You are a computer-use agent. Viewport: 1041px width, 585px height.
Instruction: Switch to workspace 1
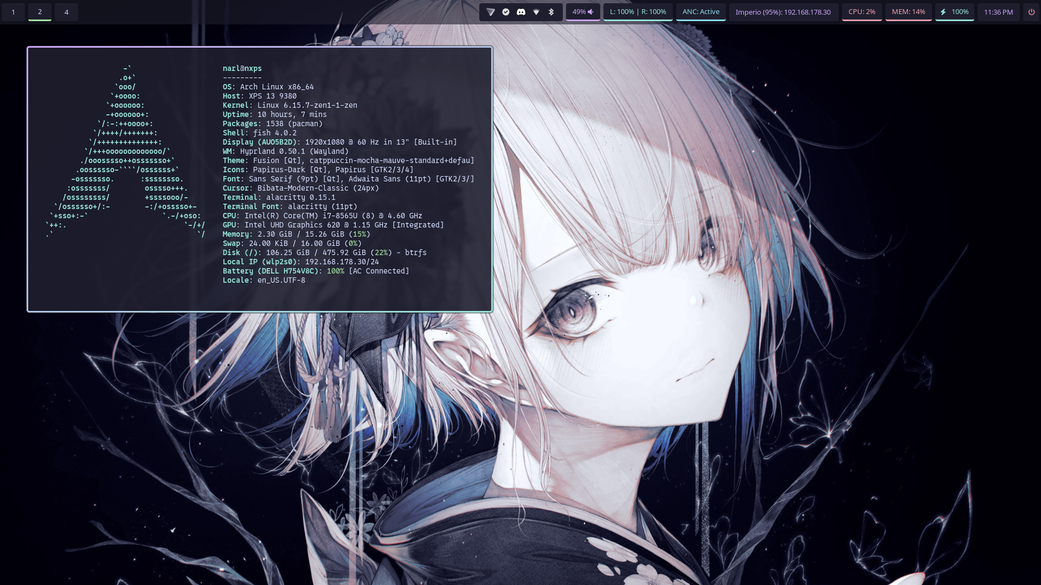click(x=13, y=12)
